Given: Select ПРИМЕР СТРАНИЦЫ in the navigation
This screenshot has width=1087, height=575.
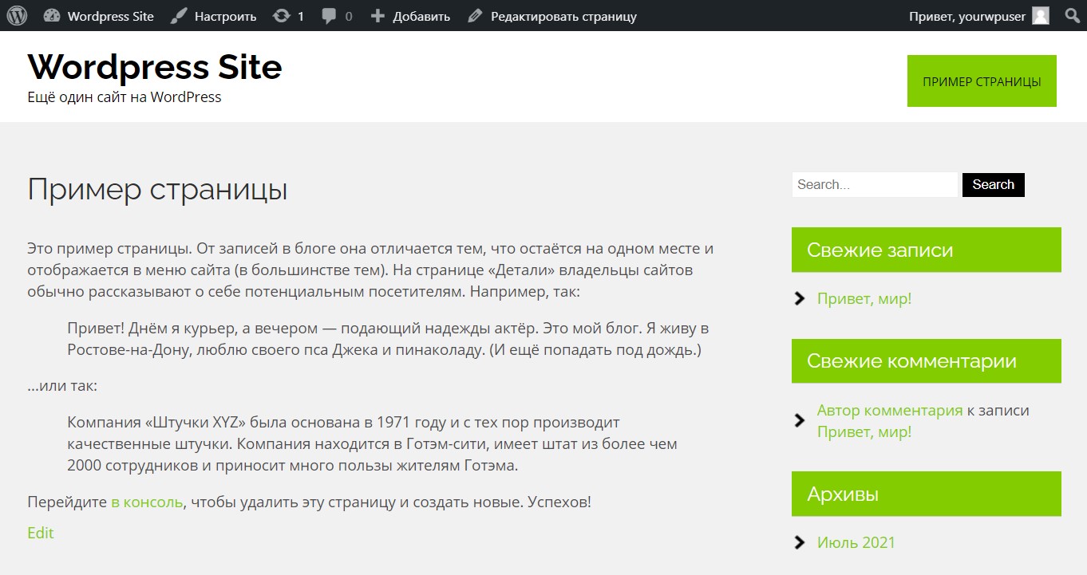Looking at the screenshot, I should click(982, 81).
